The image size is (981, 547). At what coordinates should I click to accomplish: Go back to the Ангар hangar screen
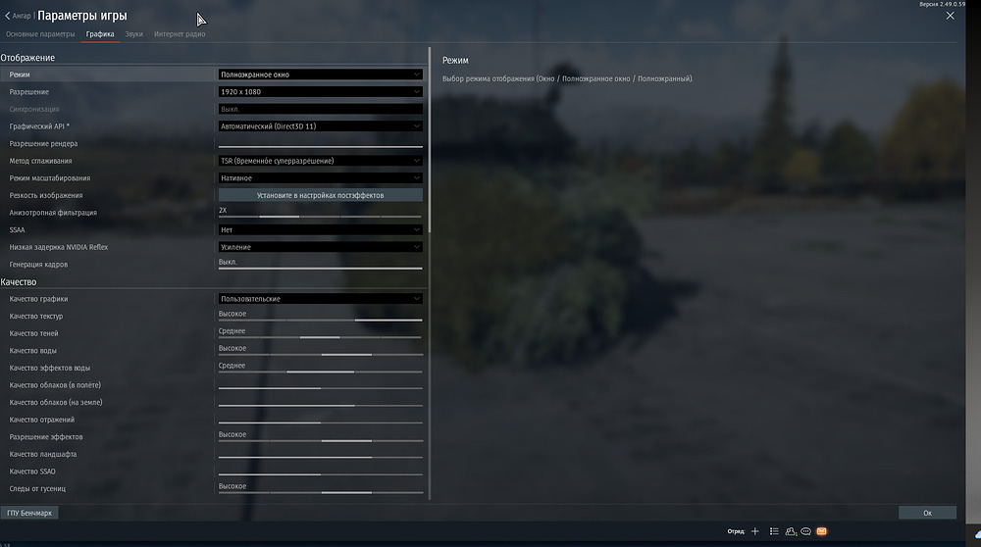point(19,16)
